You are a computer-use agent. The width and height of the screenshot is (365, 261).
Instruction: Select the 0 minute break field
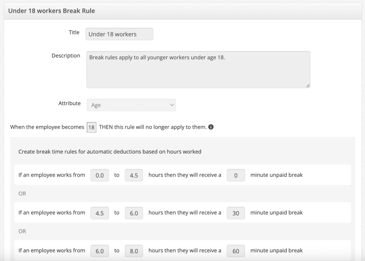[236, 175]
